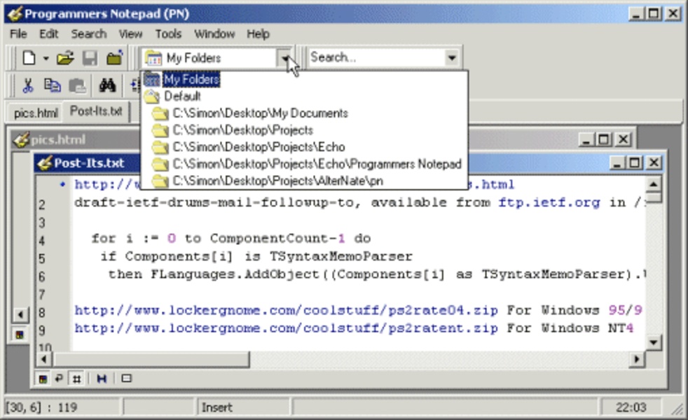
Task: Click the vertical scrollbar up arrow
Action: click(x=654, y=185)
